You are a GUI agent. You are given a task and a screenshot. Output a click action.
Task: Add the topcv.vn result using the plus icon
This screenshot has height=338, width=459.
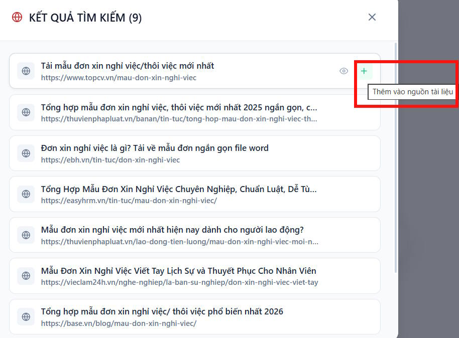364,71
